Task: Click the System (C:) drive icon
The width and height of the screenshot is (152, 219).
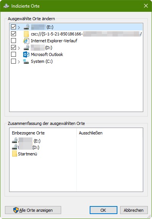Action: point(26,61)
